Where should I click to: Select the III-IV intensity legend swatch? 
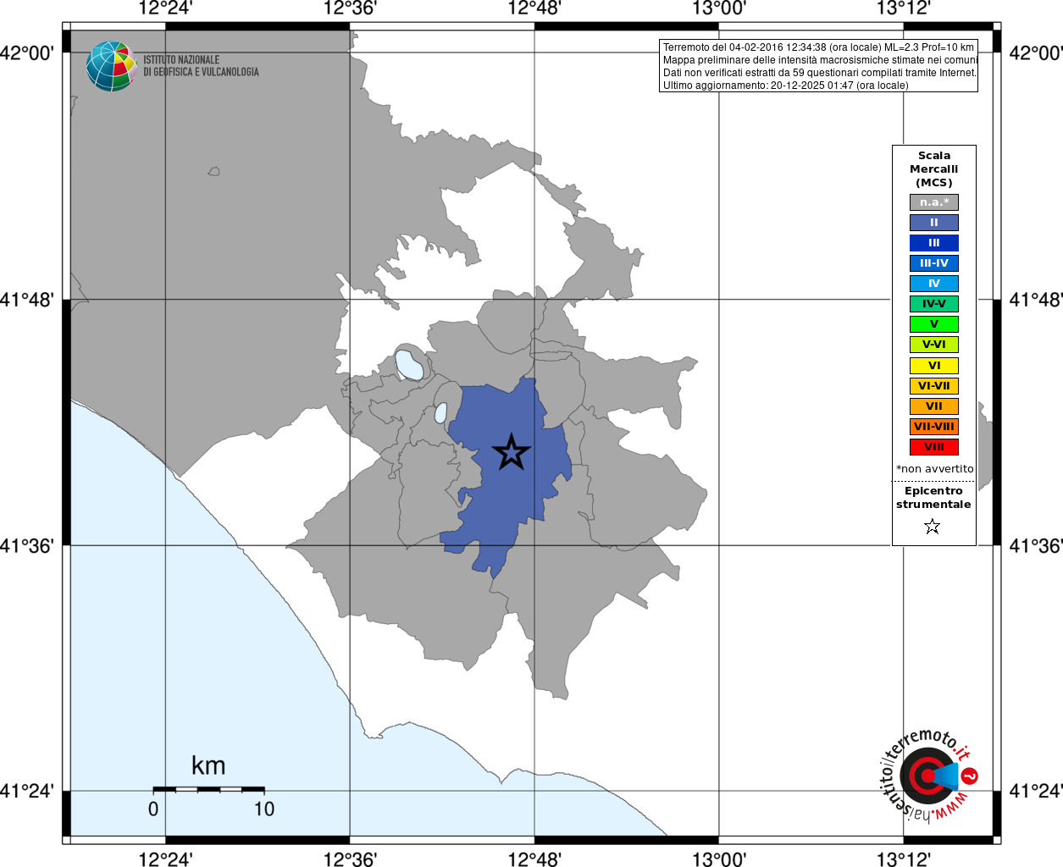[934, 263]
